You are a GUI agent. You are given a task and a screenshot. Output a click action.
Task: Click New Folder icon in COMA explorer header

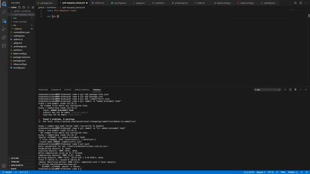[24, 7]
